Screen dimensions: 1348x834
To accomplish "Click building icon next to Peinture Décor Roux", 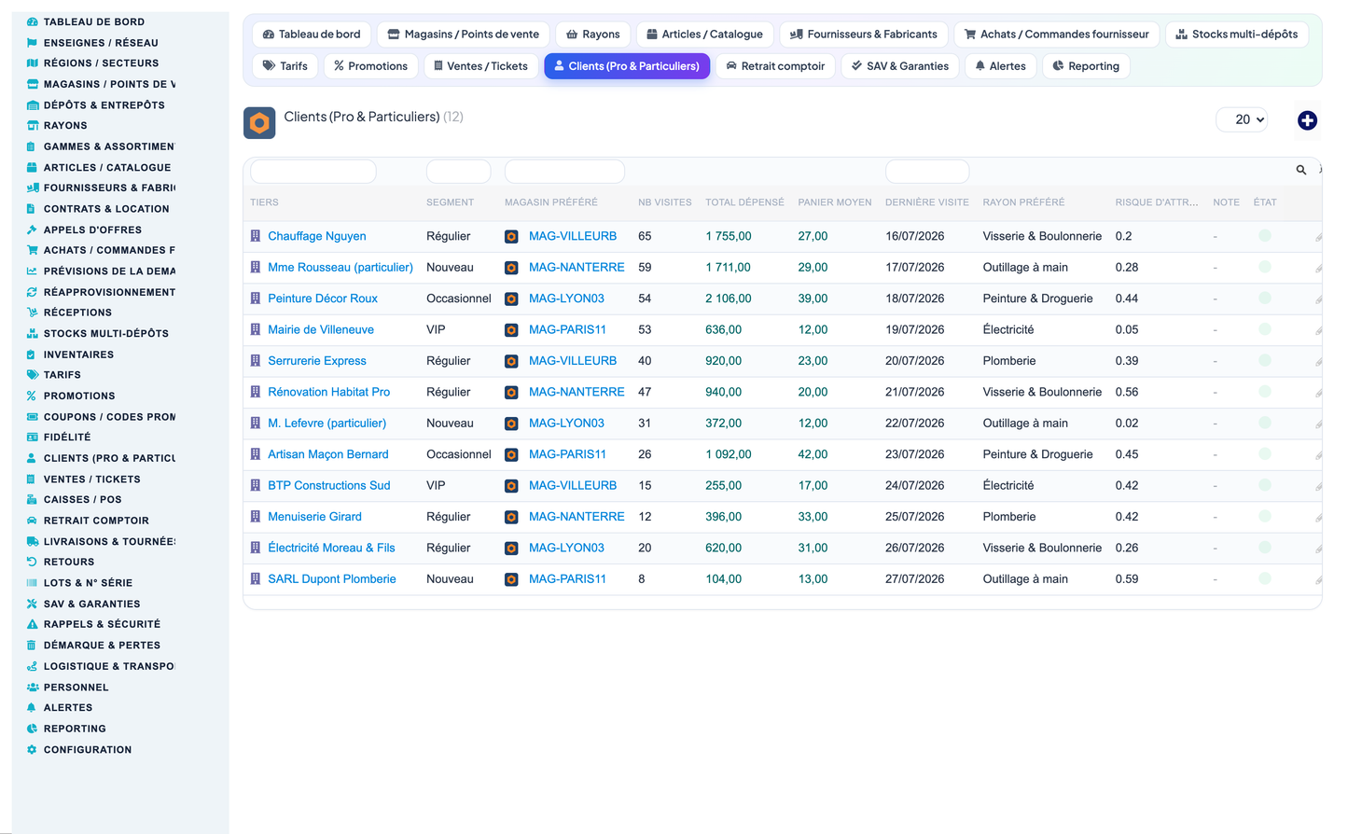I will tap(256, 299).
